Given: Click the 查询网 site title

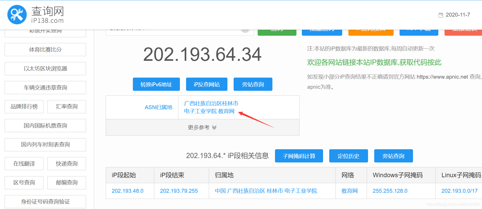Looking at the screenshot, I should point(48,11).
